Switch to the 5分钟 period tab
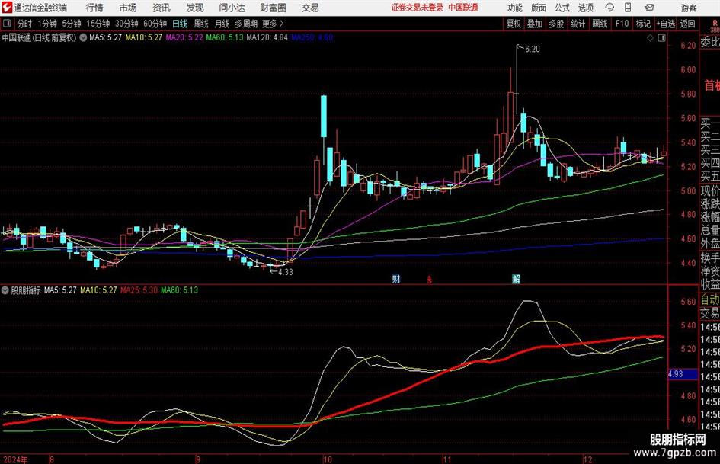Image resolution: width=720 pixels, height=464 pixels. pyautogui.click(x=72, y=24)
